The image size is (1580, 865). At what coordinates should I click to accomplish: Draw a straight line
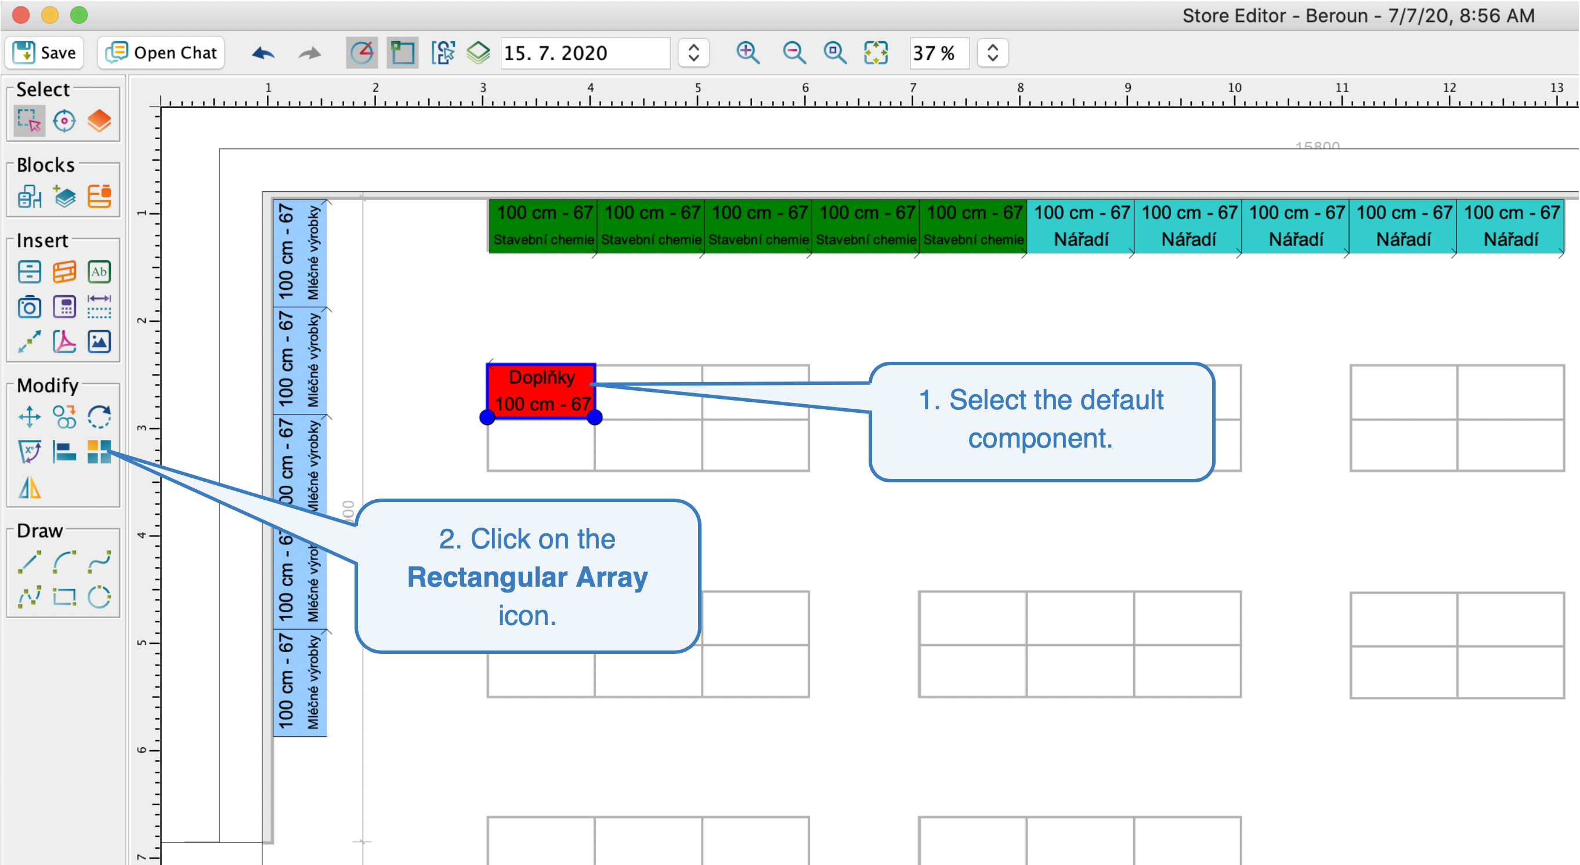(29, 562)
